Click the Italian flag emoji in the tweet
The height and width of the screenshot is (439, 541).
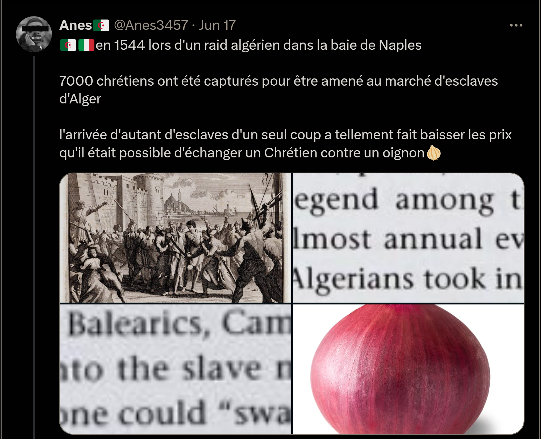[x=86, y=45]
